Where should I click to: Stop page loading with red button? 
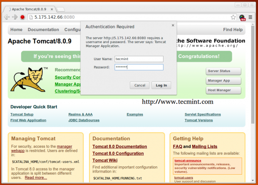coord(22,17)
